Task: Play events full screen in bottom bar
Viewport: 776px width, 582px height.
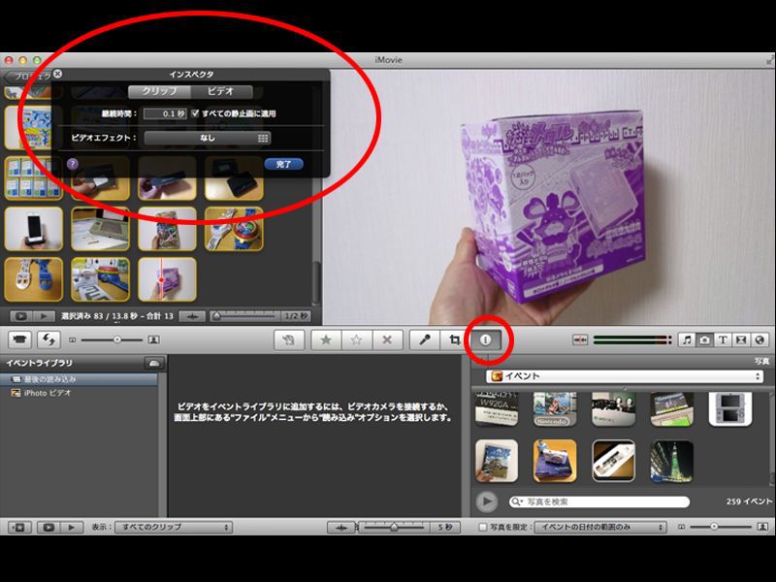Action: 48,528
